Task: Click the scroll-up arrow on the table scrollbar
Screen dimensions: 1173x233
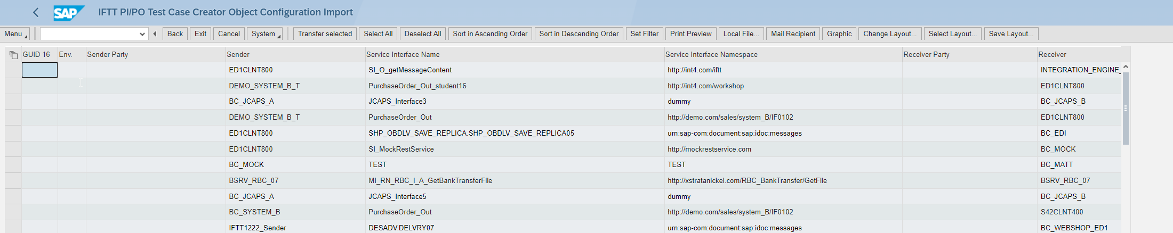Action: point(1126,67)
